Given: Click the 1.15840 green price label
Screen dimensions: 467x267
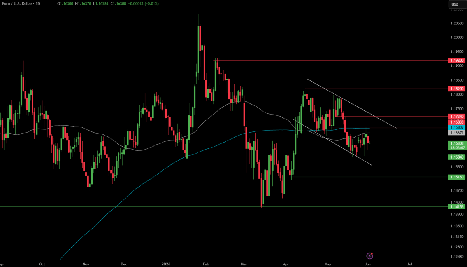Looking at the screenshot, I should 456,157.
